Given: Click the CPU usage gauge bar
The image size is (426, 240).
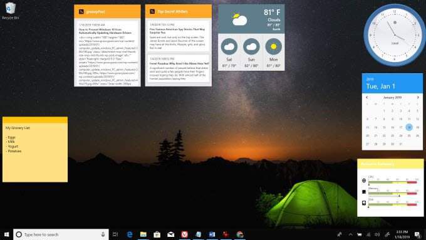Looking at the screenshot, I should pyautogui.click(x=393, y=182).
